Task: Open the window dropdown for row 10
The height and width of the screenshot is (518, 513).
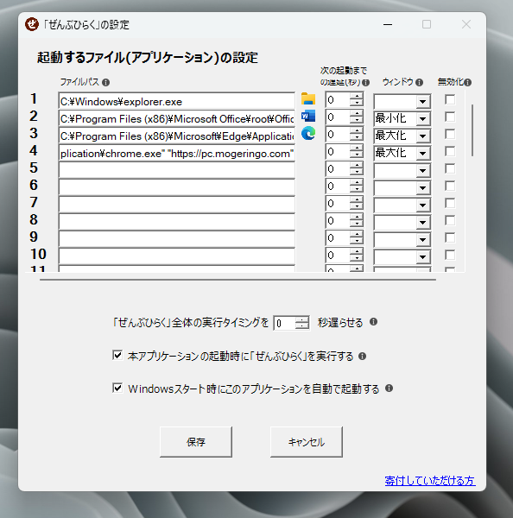Action: coord(423,256)
